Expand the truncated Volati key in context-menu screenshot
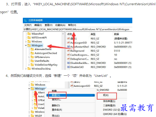The image size is (156, 117). coord(32,108)
